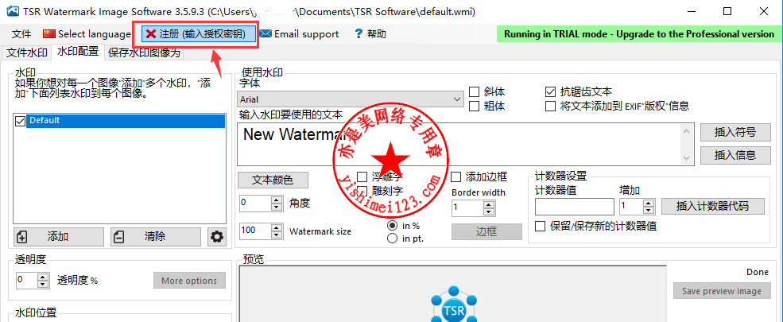Viewport: 783px width, 322px height.
Task: Click the New Watermark text field
Action: coord(459,144)
